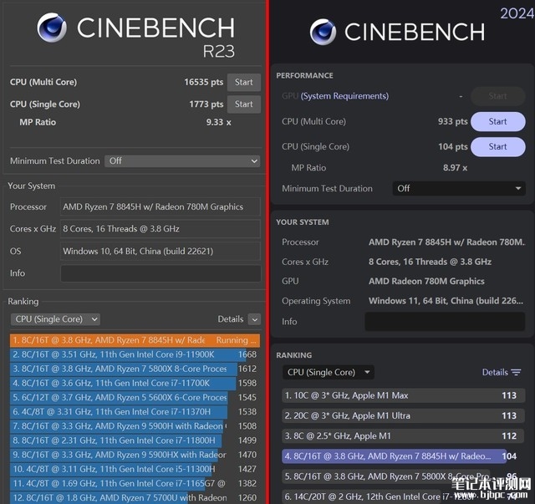Expand the R23 ranking Details dropdown arrow
The width and height of the screenshot is (535, 504).
(254, 319)
